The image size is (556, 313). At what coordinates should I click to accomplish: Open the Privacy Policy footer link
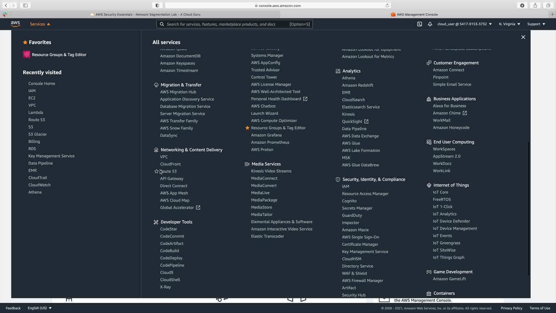click(x=511, y=308)
